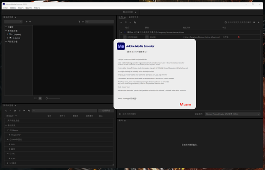Expand the 其他 preset group
Image resolution: width=265 pixels, height=170 pixels.
point(7,163)
